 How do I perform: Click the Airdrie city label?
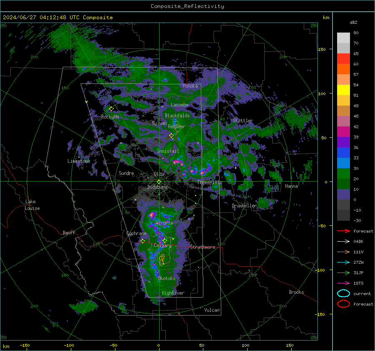click(x=164, y=223)
